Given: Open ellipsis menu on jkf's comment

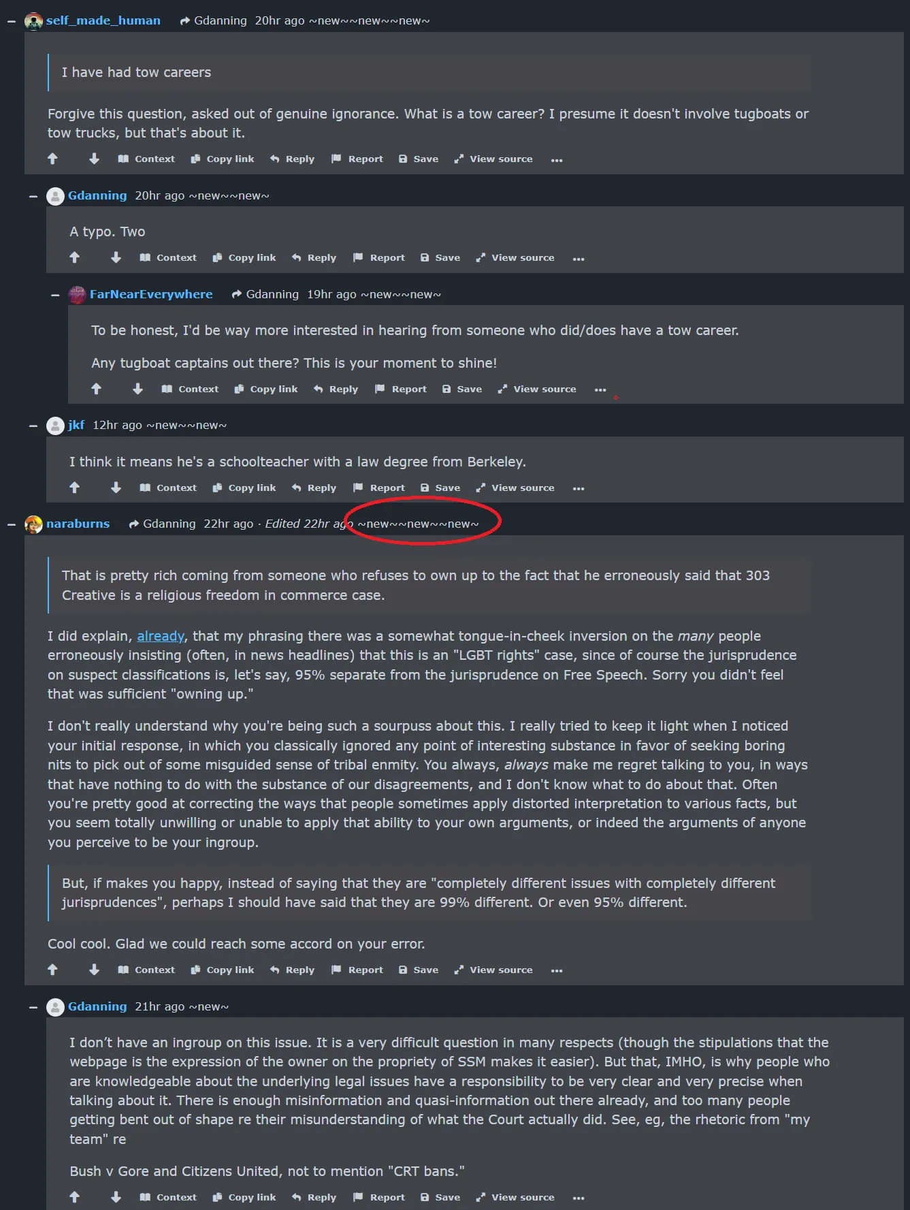Looking at the screenshot, I should pyautogui.click(x=579, y=488).
